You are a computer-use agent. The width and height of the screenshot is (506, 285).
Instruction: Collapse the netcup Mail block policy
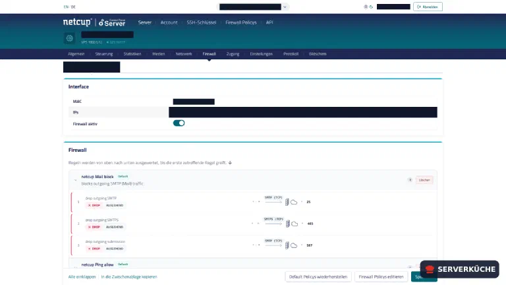point(75,180)
